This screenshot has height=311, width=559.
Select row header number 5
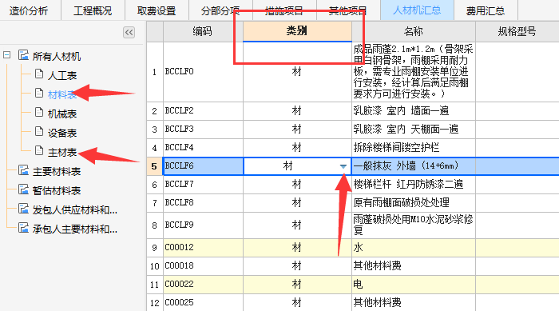[x=154, y=166]
